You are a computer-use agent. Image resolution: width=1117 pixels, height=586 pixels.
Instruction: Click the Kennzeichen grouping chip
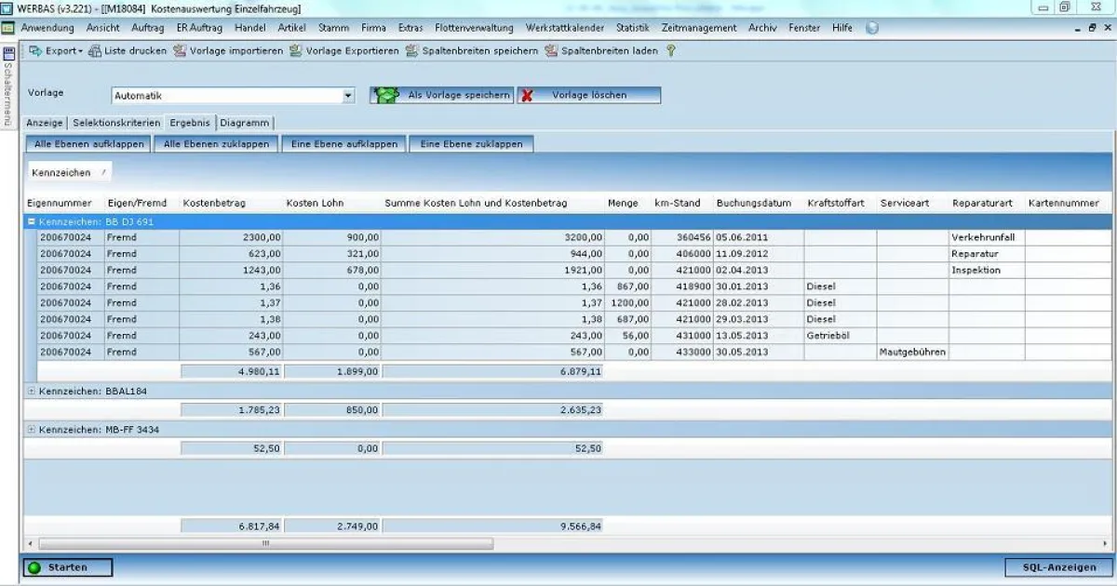(70, 172)
